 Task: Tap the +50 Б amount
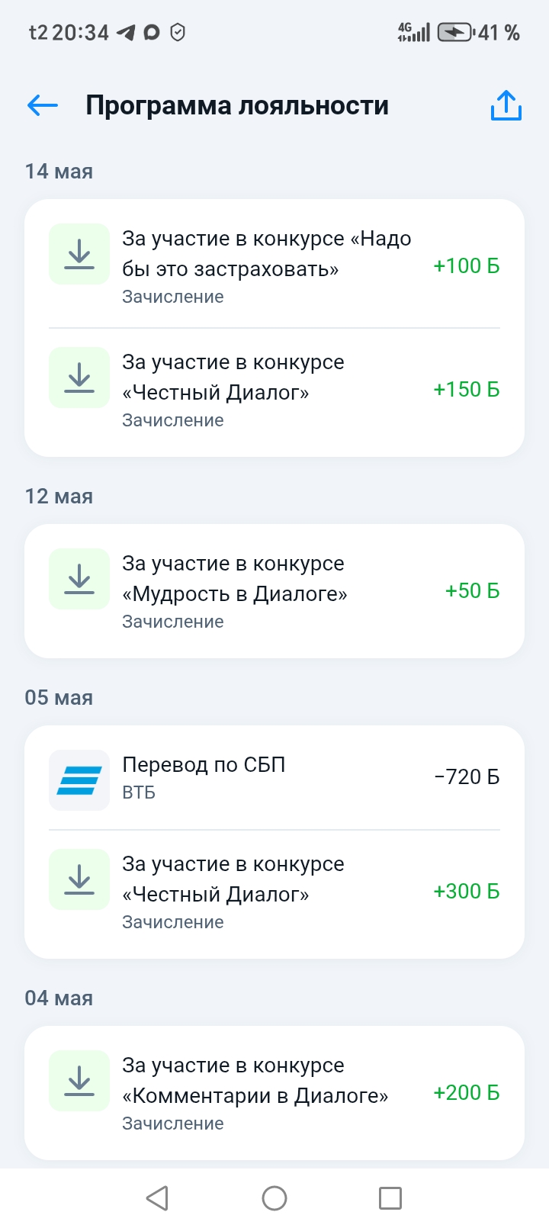pyautogui.click(x=473, y=591)
